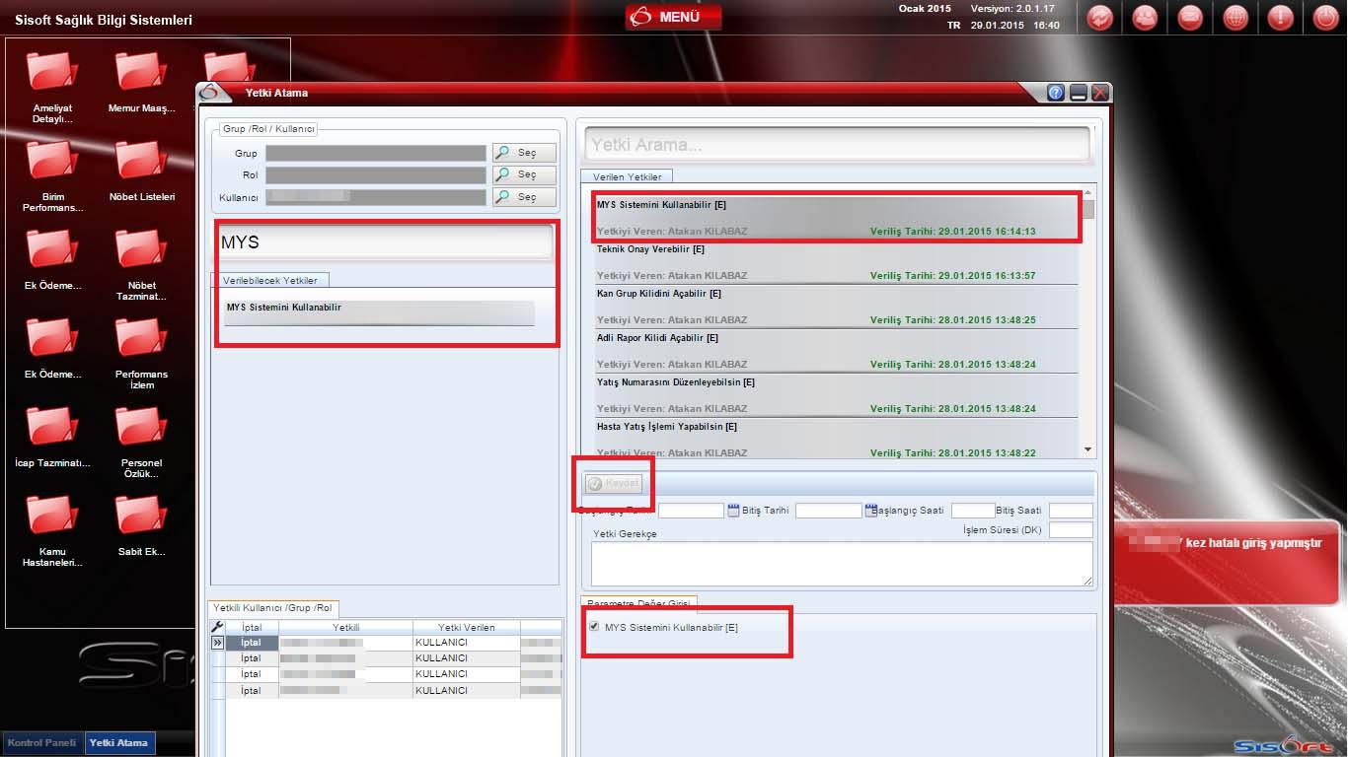This screenshot has width=1348, height=757.
Task: Uncheck MYS Sistemini Kullanabilir [E] checkbox
Action: pos(594,627)
